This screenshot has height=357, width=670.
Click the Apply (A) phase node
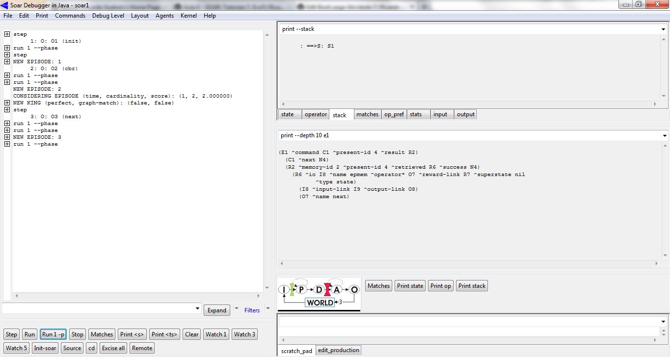click(337, 290)
